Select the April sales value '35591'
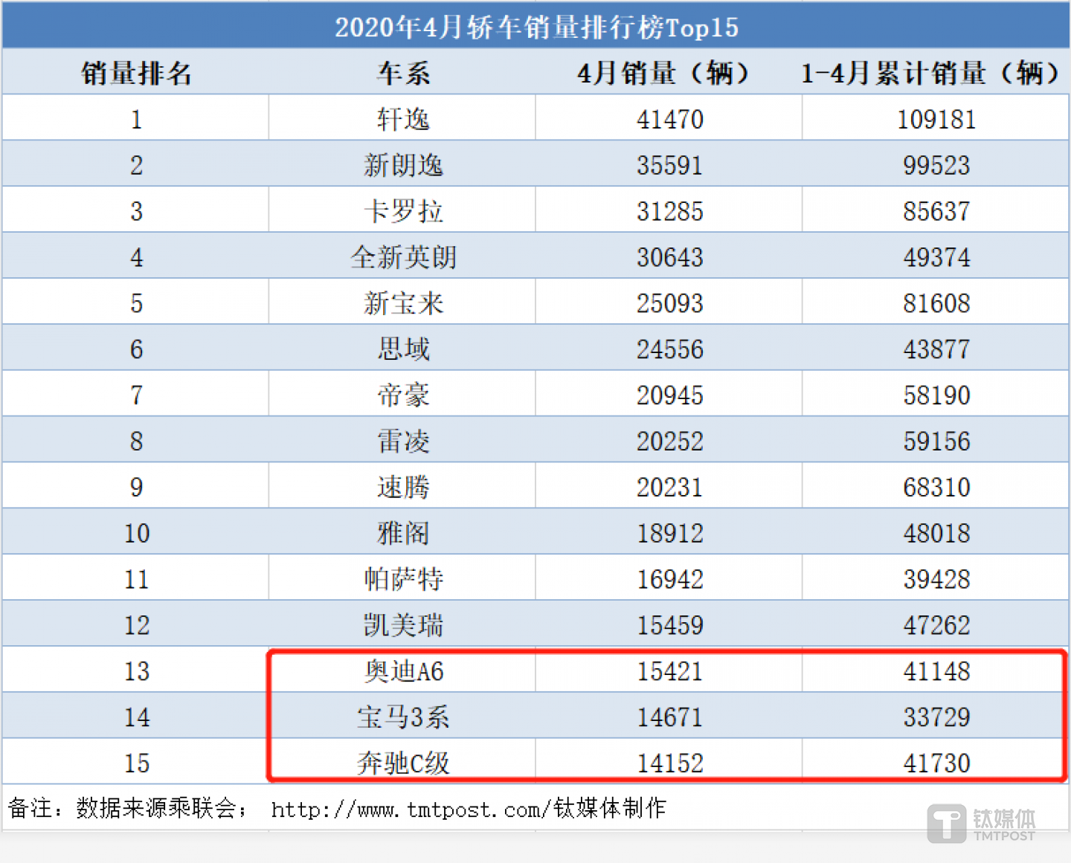1071x863 pixels. pyautogui.click(x=669, y=165)
